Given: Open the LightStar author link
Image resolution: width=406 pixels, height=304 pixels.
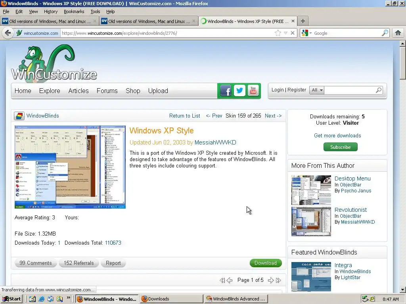Looking at the screenshot, I should [350, 277].
